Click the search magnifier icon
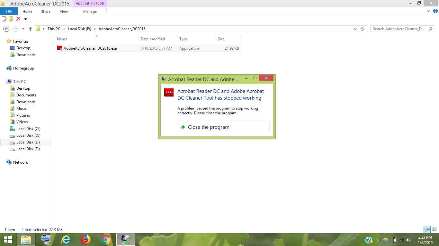The image size is (439, 246). (x=431, y=29)
